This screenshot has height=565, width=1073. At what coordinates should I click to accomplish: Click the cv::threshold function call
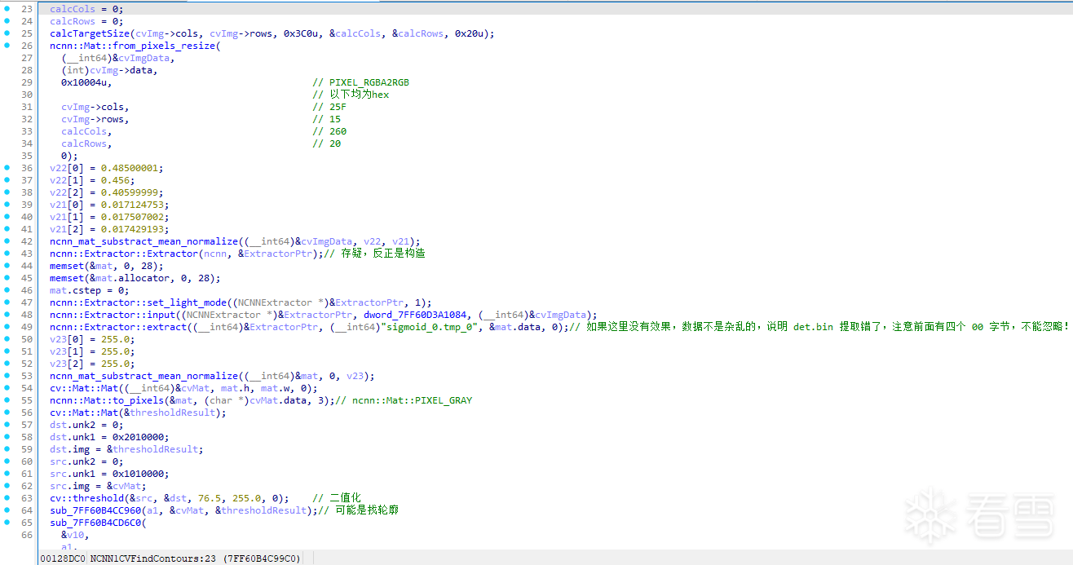[86, 498]
